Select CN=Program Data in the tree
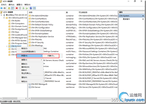Viewport: 146px width, 104px height. click(x=19, y=43)
